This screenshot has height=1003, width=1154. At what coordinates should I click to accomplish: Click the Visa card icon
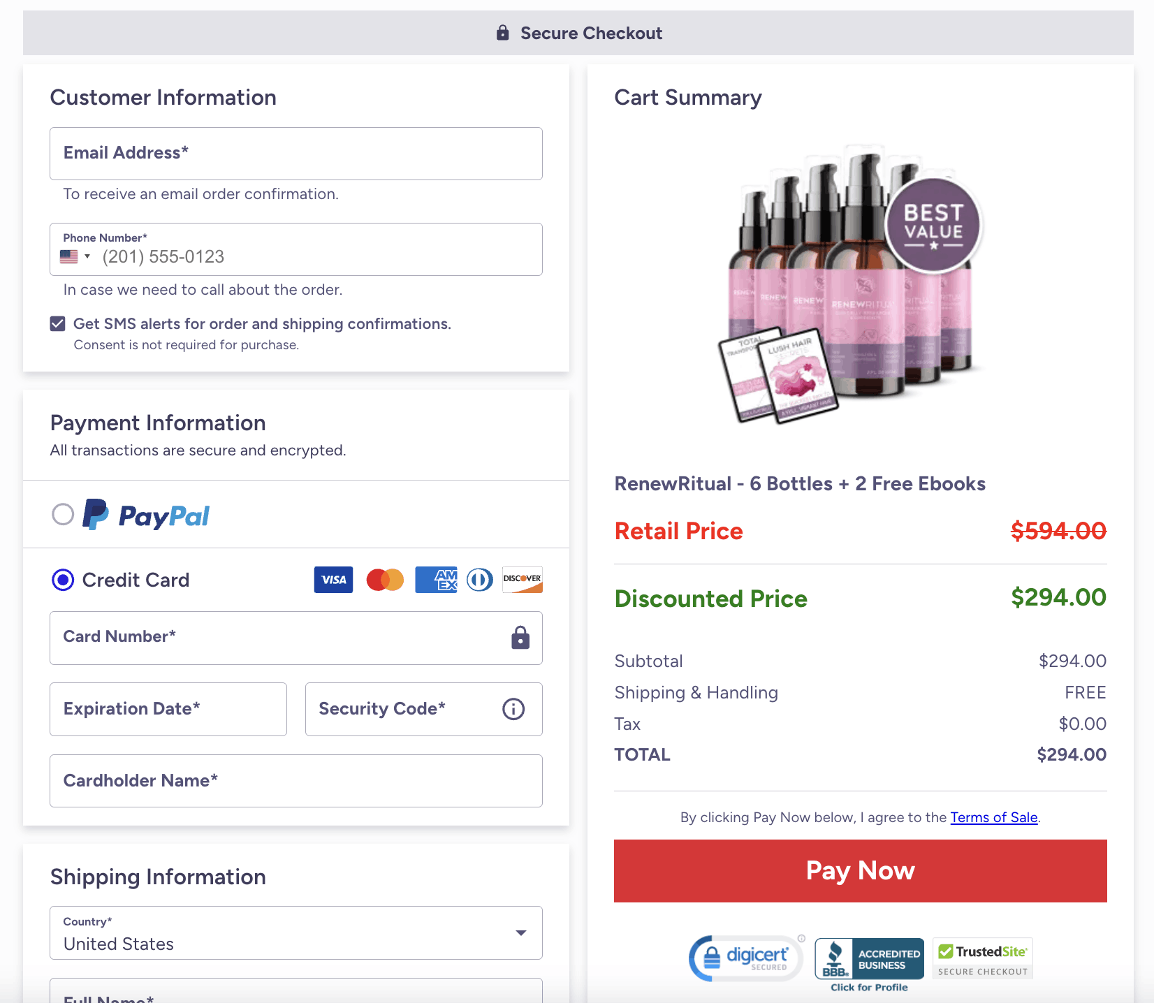pos(333,580)
